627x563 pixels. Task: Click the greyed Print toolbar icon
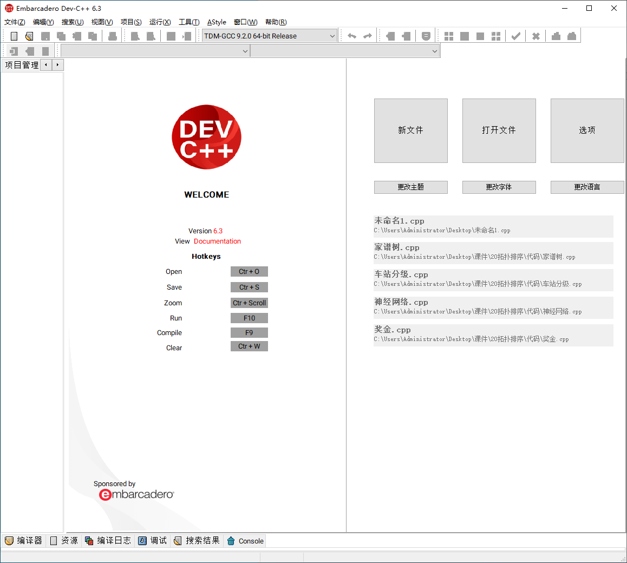tap(113, 36)
